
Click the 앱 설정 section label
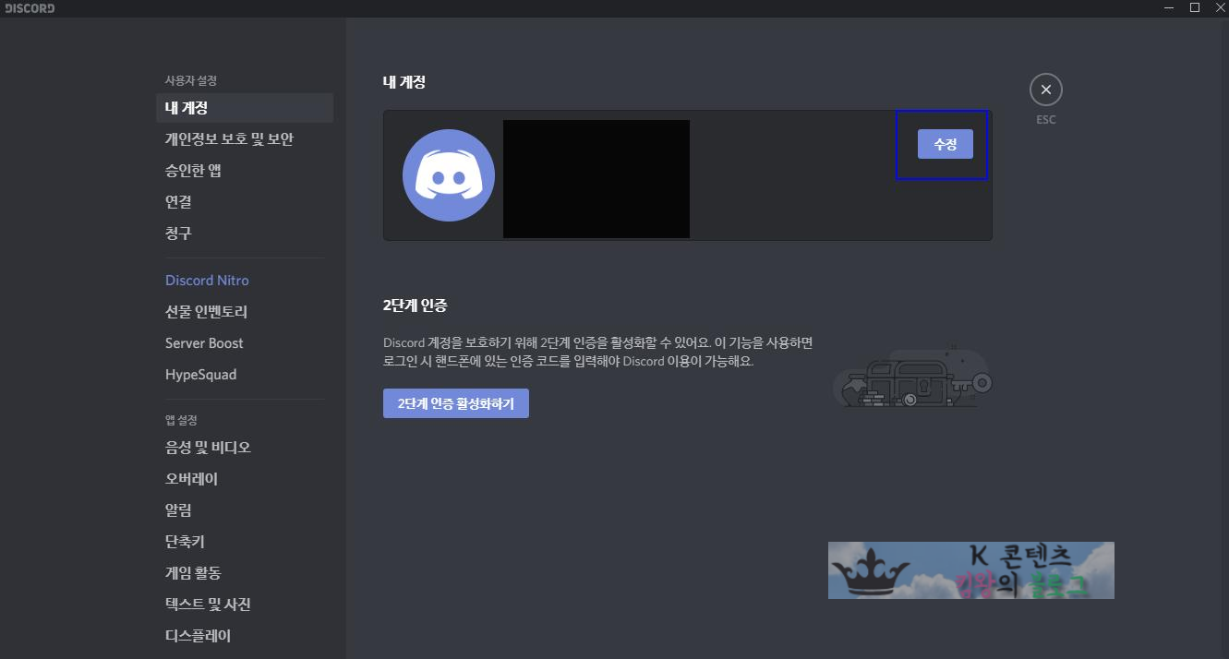click(x=181, y=420)
